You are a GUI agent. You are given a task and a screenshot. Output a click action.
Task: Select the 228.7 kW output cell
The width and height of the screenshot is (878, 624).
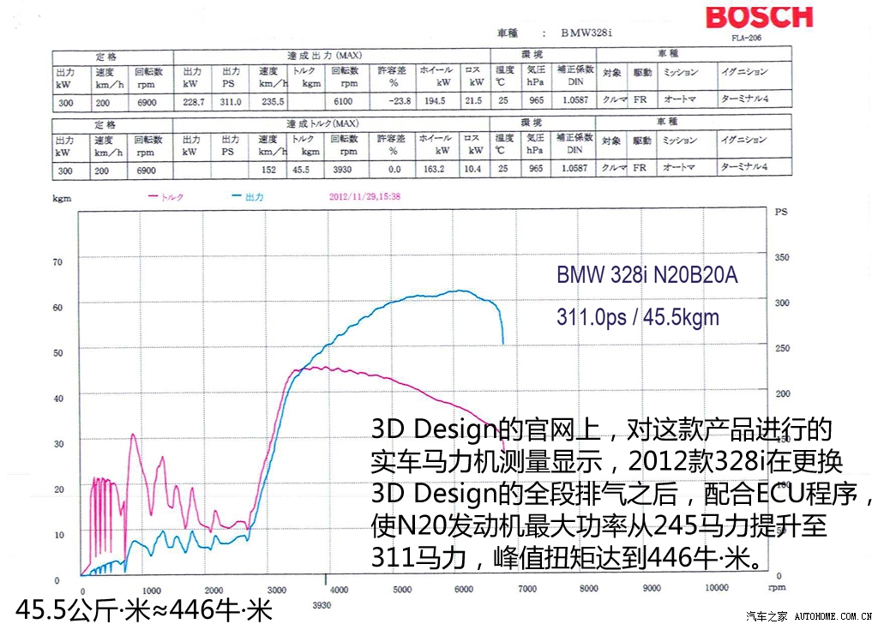coord(193,102)
